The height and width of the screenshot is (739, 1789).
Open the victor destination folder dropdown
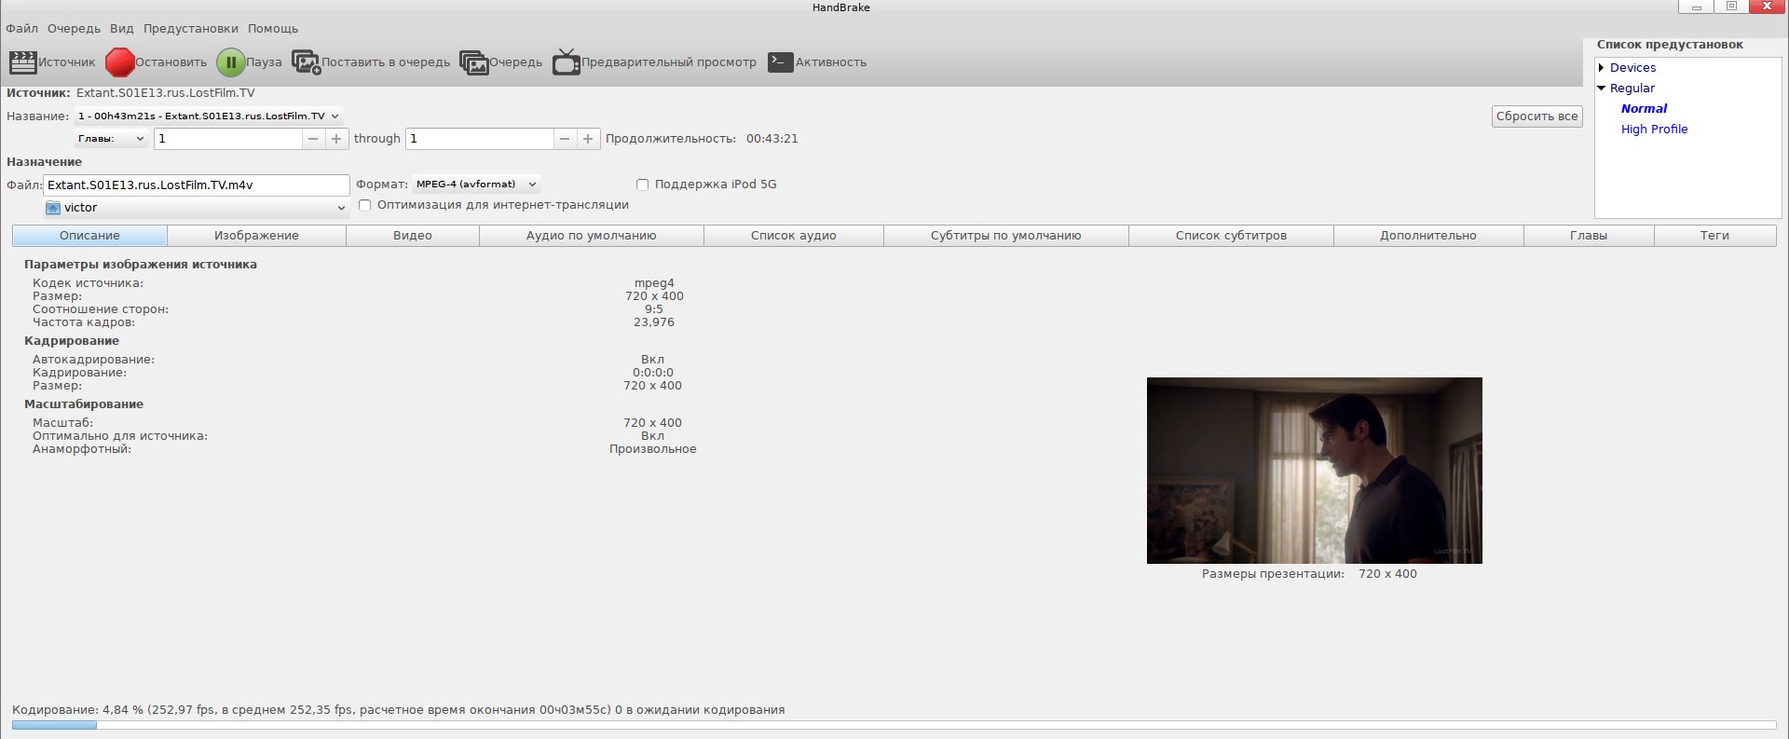[x=197, y=208]
